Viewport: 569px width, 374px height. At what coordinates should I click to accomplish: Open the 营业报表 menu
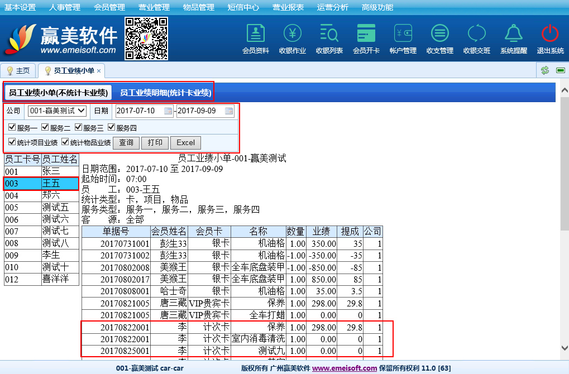288,7
